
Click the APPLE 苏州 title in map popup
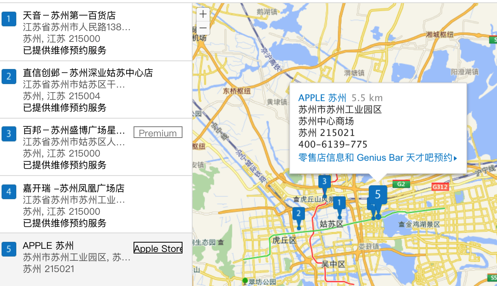pyautogui.click(x=322, y=98)
